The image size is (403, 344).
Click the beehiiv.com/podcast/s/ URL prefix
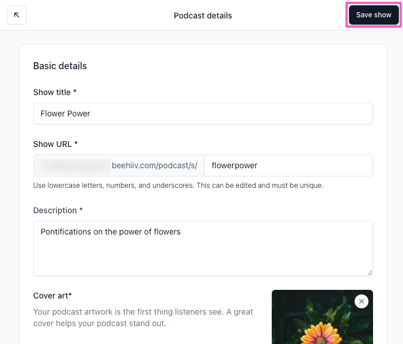[155, 165]
